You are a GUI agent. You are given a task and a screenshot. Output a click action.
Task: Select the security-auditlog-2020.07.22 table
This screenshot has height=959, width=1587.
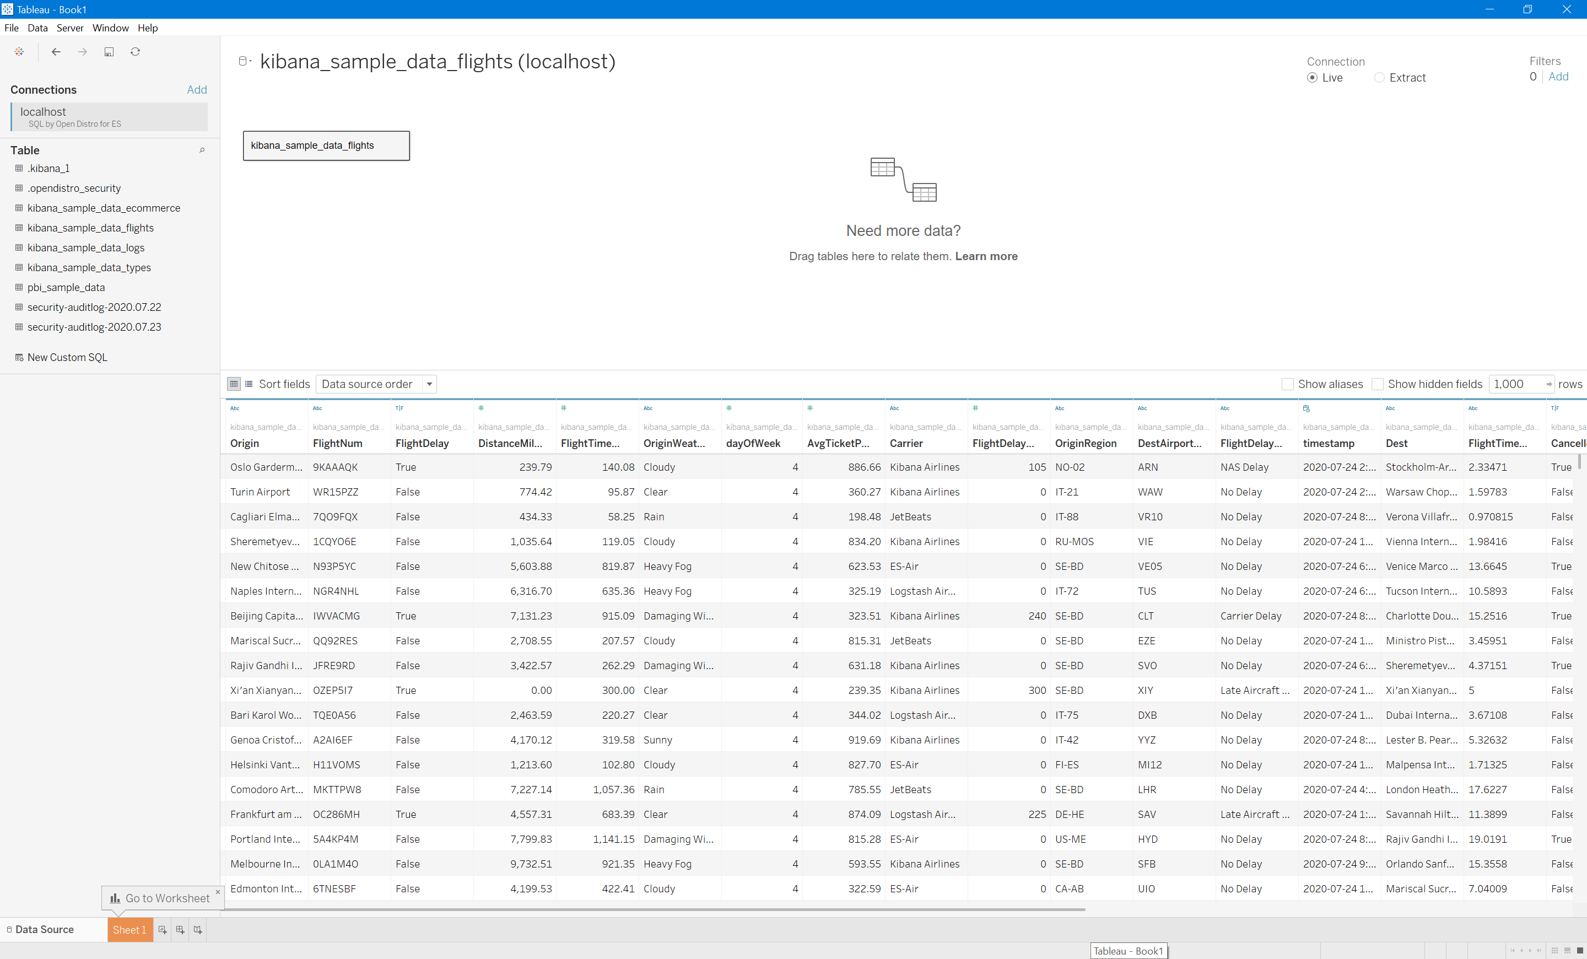(94, 307)
